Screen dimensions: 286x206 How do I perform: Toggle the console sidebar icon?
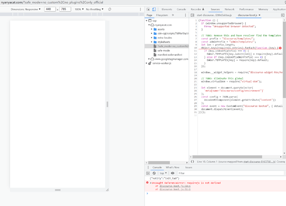[x=148, y=173]
